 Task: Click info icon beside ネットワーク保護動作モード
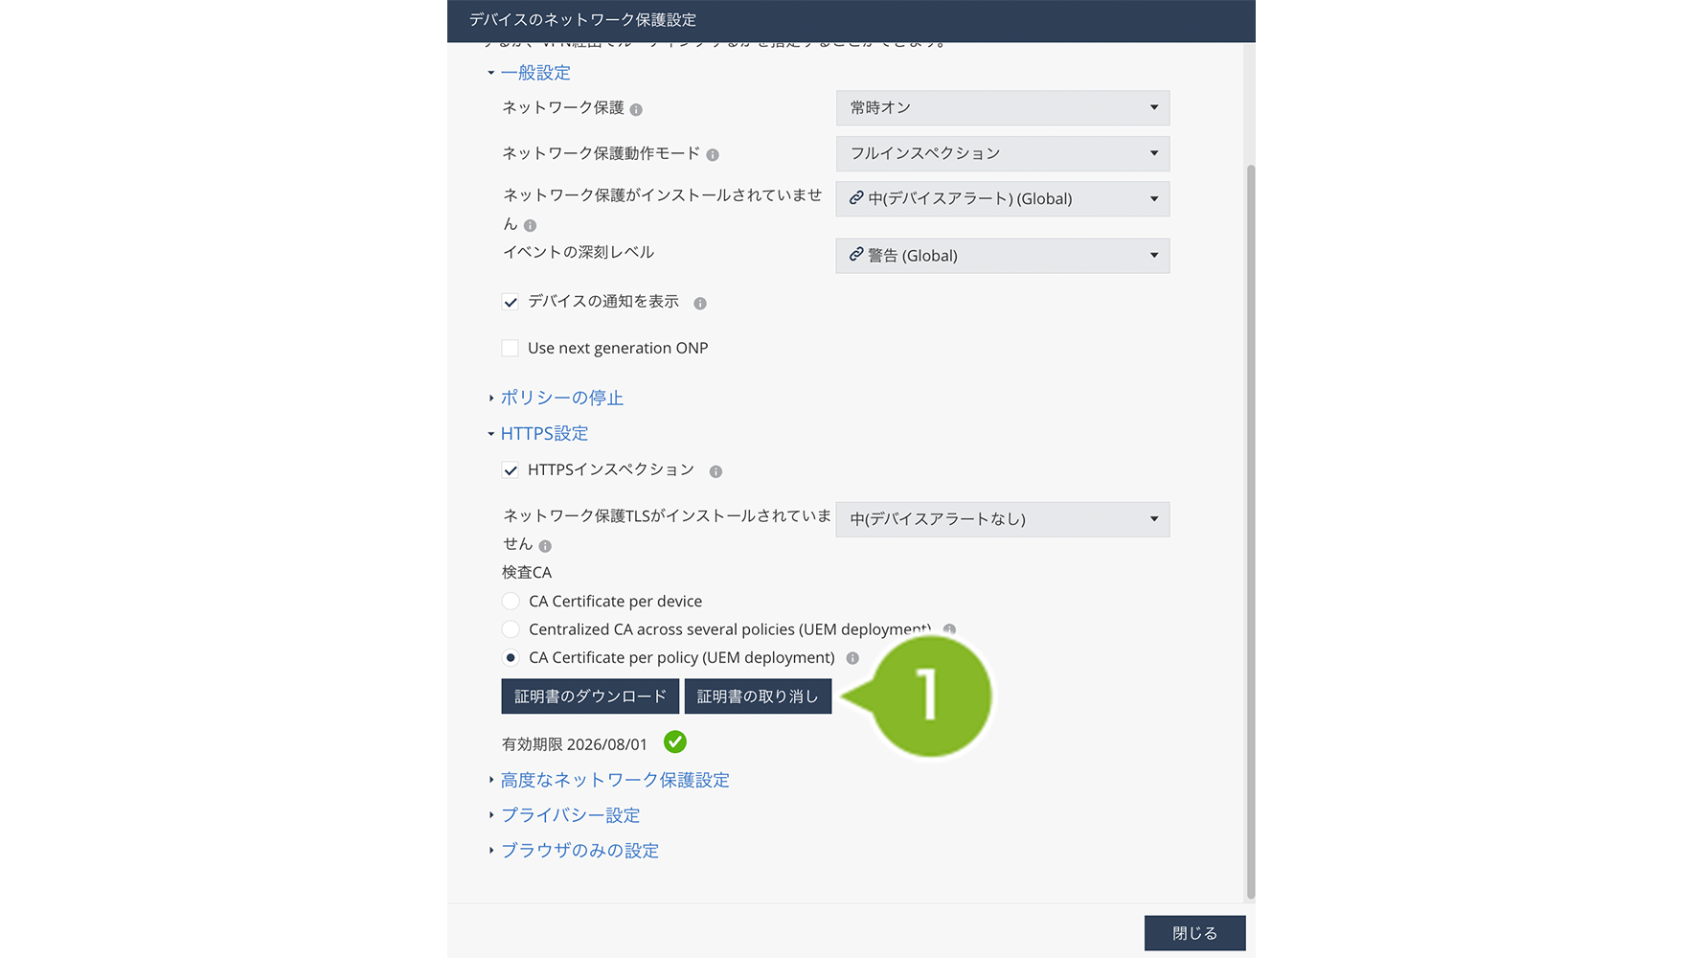[x=713, y=154]
